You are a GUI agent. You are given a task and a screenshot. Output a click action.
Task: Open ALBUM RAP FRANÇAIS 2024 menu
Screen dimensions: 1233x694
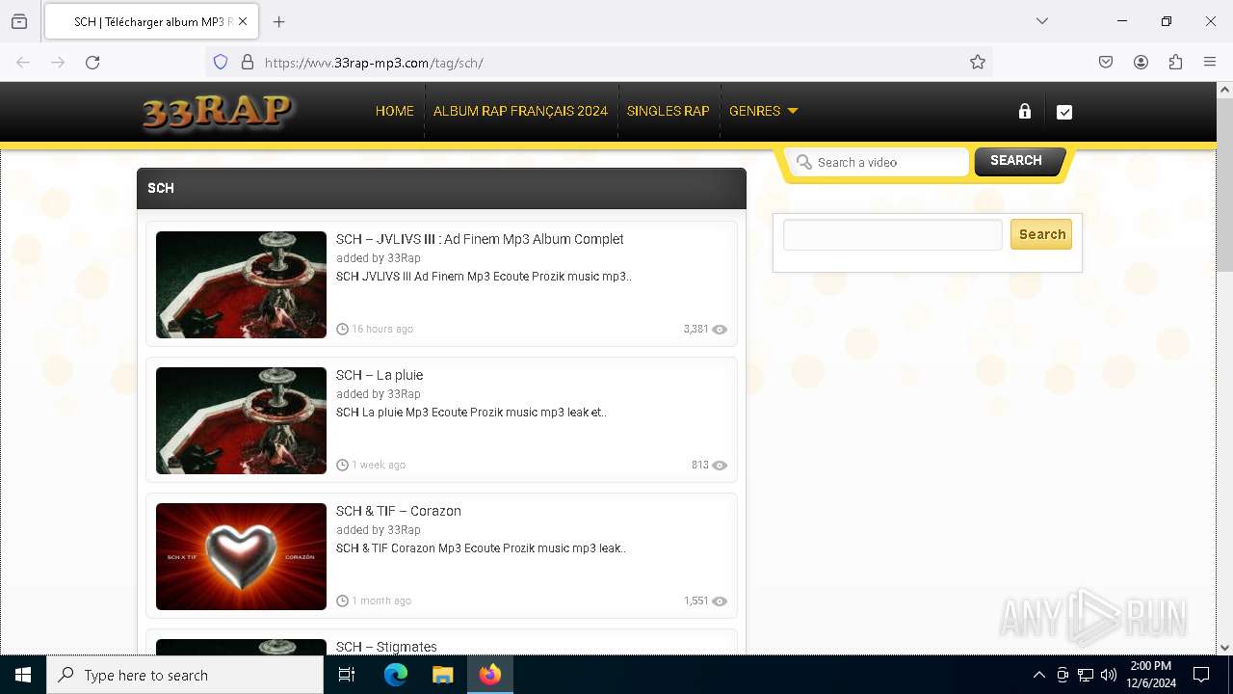point(520,111)
